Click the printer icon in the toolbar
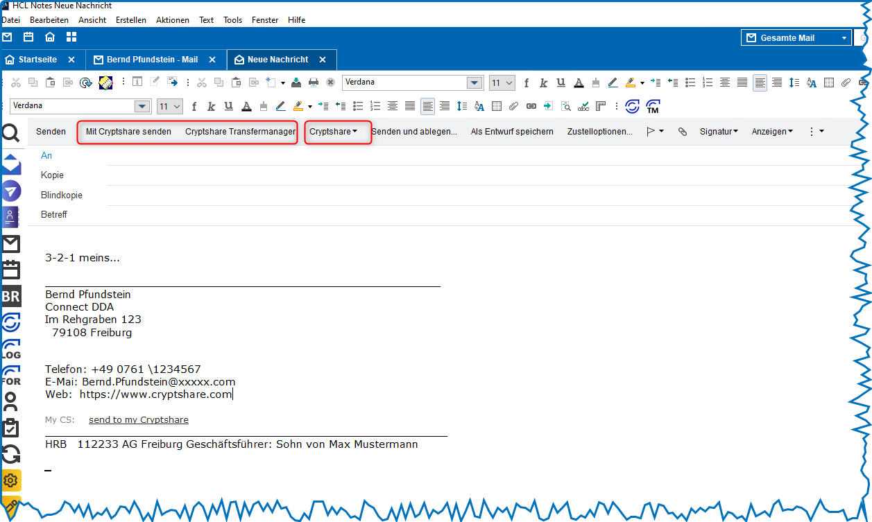Viewport: 872px width, 522px height. click(x=314, y=82)
